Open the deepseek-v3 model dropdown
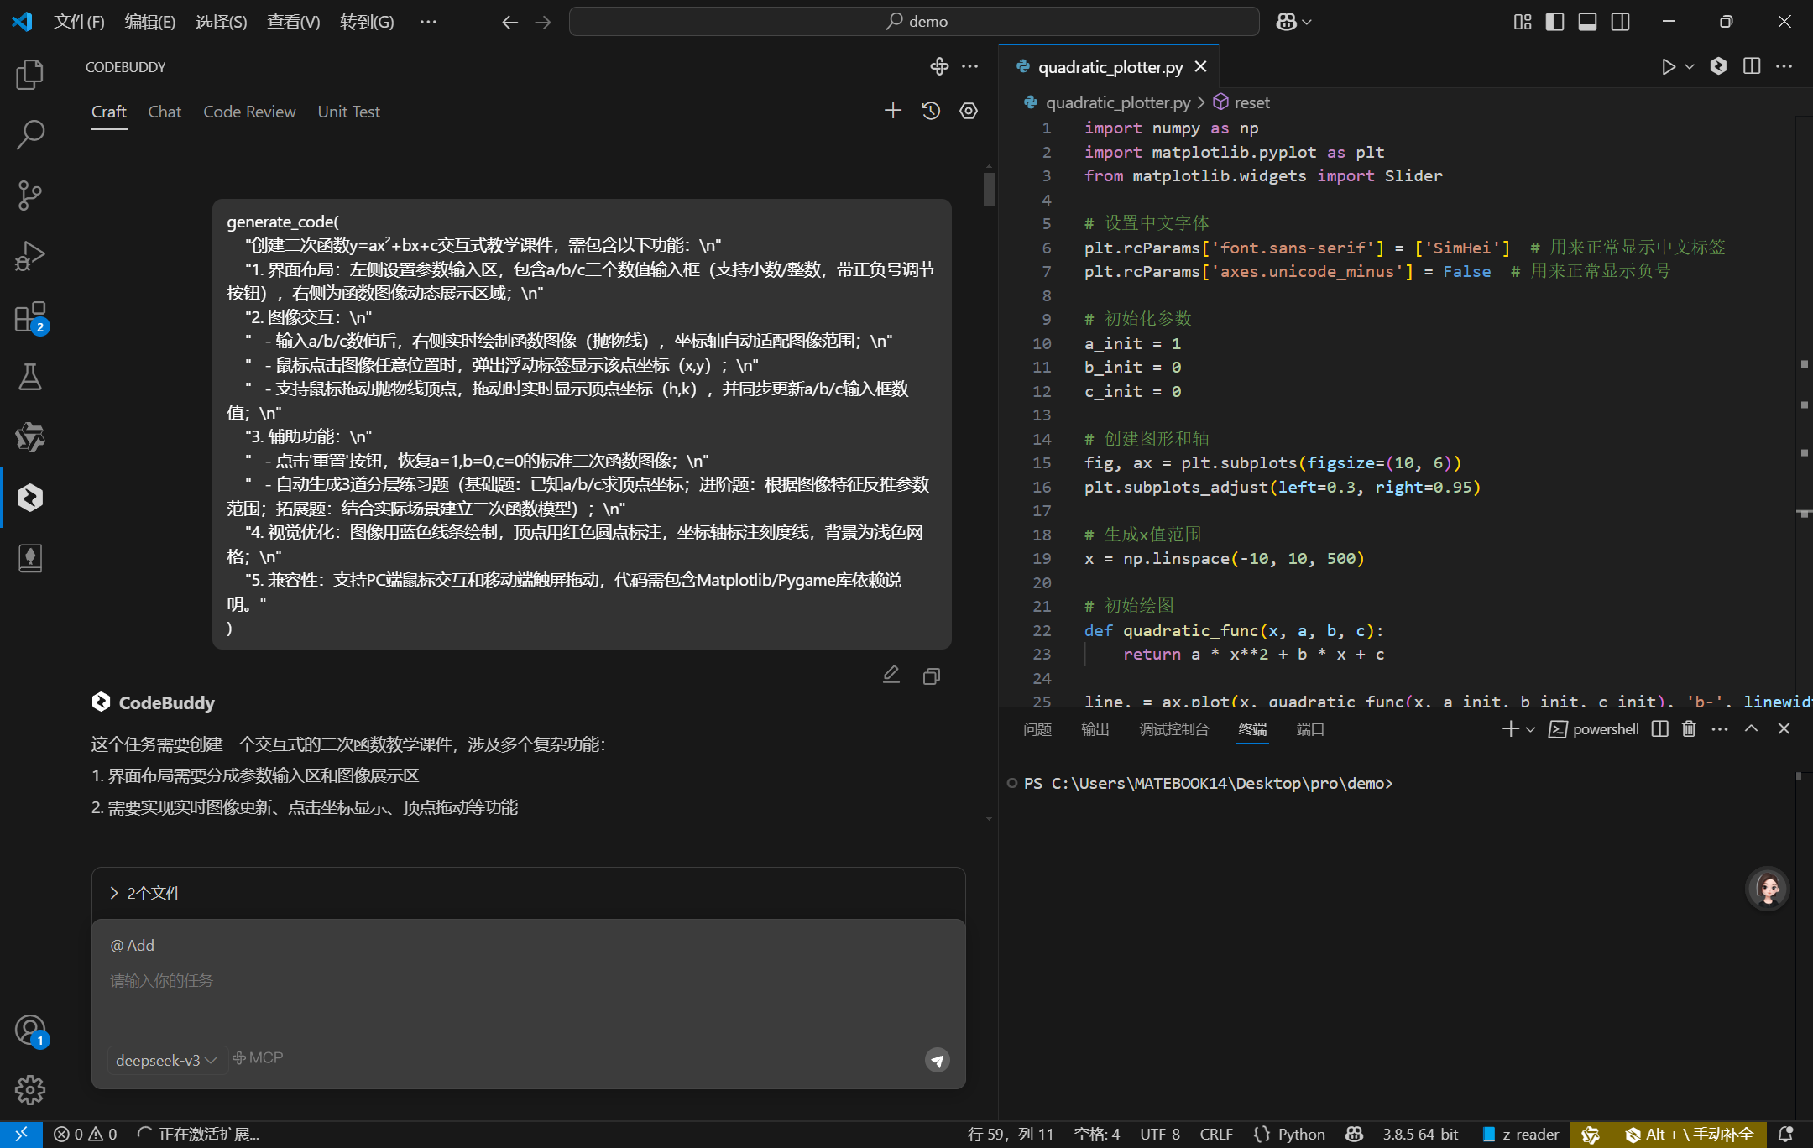This screenshot has width=1813, height=1148. tap(166, 1060)
